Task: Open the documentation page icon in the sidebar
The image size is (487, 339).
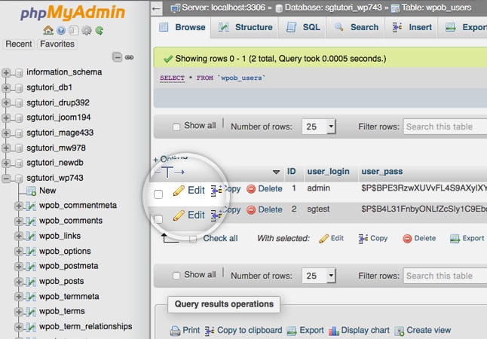Action: point(74,30)
